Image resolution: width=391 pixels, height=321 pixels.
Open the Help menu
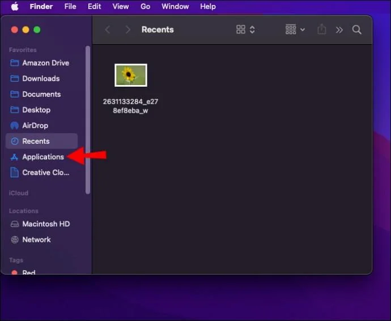(208, 6)
